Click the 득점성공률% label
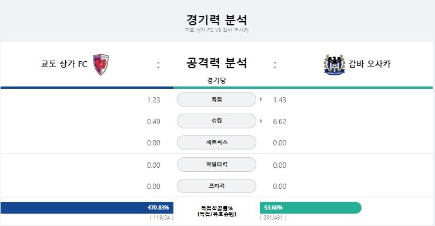This screenshot has width=435, height=226. pyautogui.click(x=217, y=208)
